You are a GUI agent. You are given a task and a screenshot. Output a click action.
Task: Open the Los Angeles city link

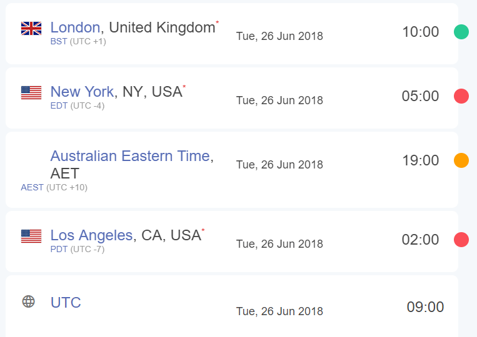pos(91,235)
